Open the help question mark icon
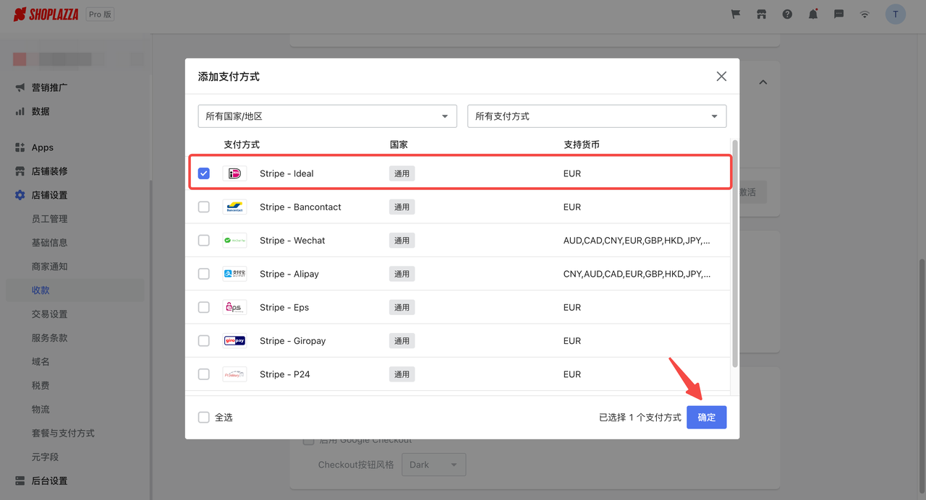Screen dimensions: 926x500 [787, 14]
